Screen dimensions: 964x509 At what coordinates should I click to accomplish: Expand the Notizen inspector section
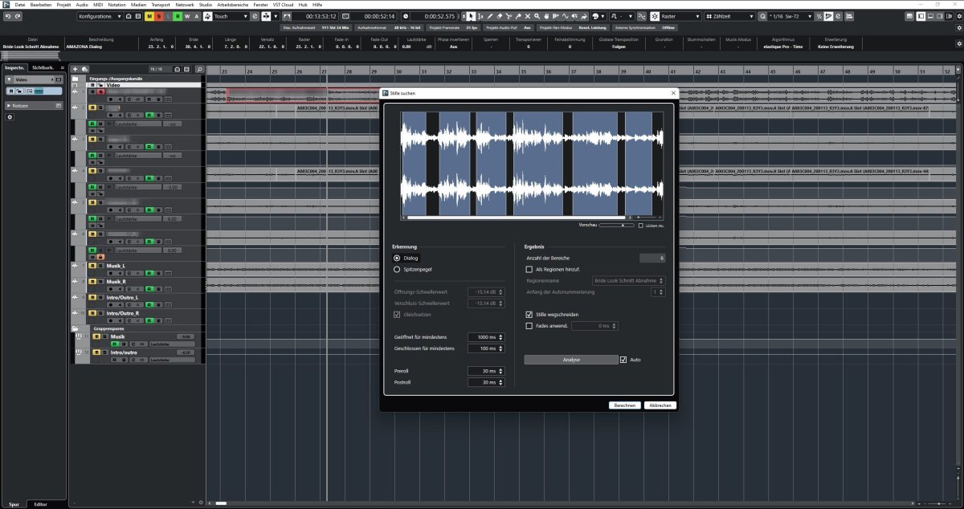pos(9,105)
